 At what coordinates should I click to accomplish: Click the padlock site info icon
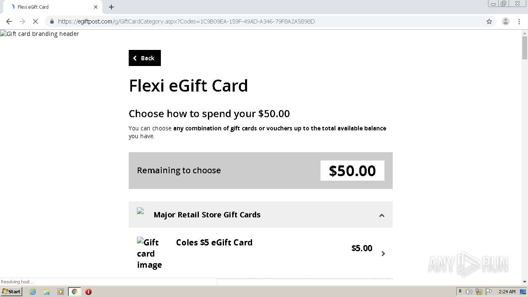click(x=52, y=21)
